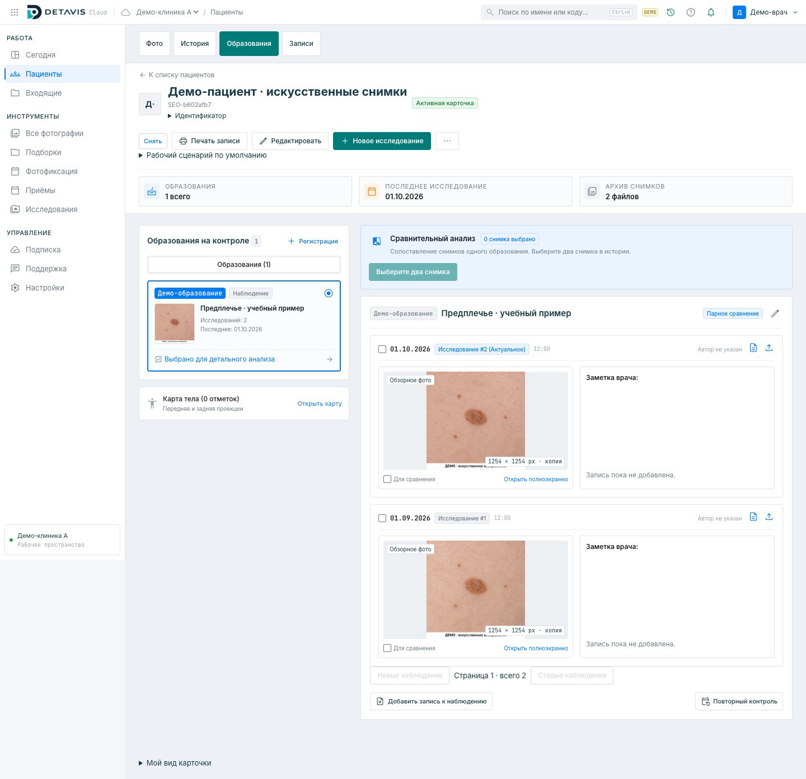Click upload icon for study 01.10.2026
The width and height of the screenshot is (806, 779).
pyautogui.click(x=769, y=348)
